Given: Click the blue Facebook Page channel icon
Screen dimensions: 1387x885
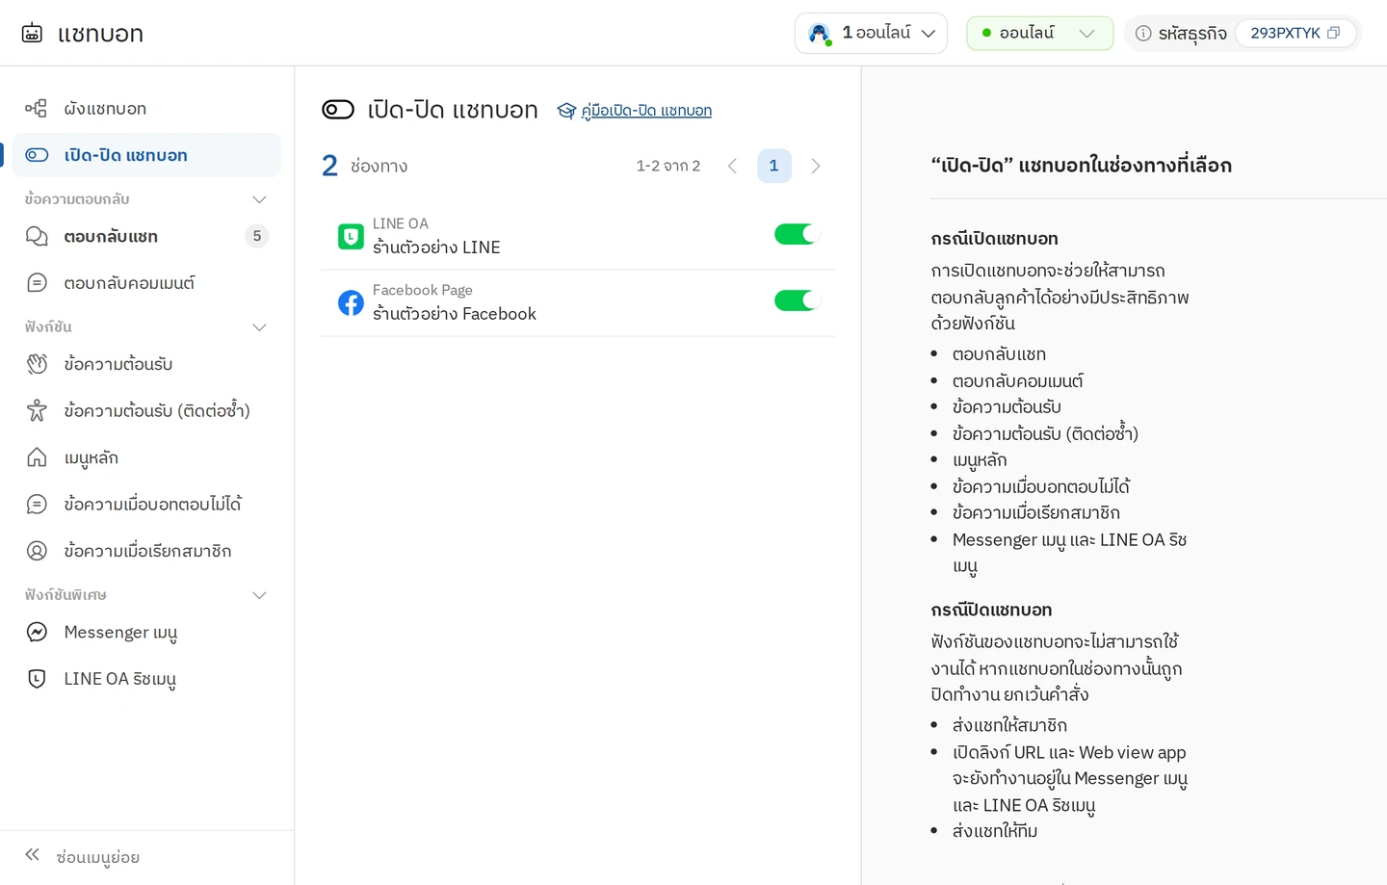Looking at the screenshot, I should [351, 302].
